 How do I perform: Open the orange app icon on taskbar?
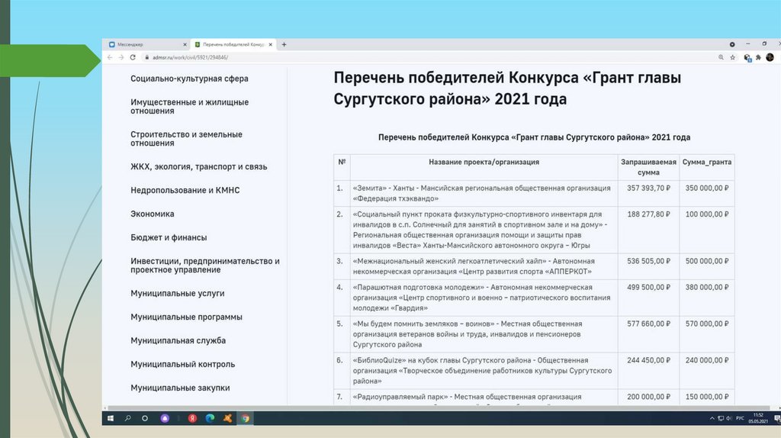[227, 418]
